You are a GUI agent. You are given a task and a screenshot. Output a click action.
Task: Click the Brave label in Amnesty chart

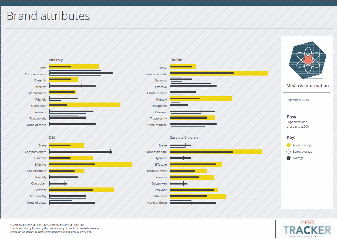pos(42,68)
